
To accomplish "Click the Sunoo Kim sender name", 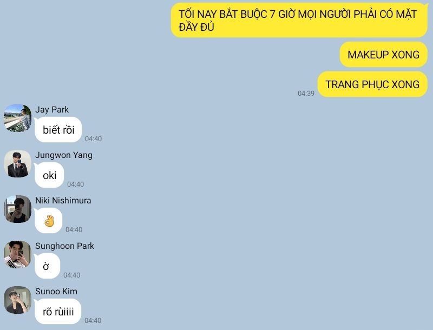I will [56, 292].
